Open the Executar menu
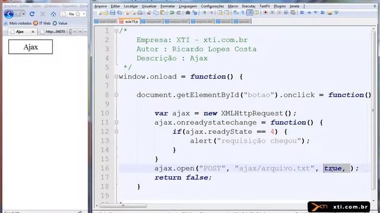Image resolution: width=380 pixels, height=213 pixels. 249,6
